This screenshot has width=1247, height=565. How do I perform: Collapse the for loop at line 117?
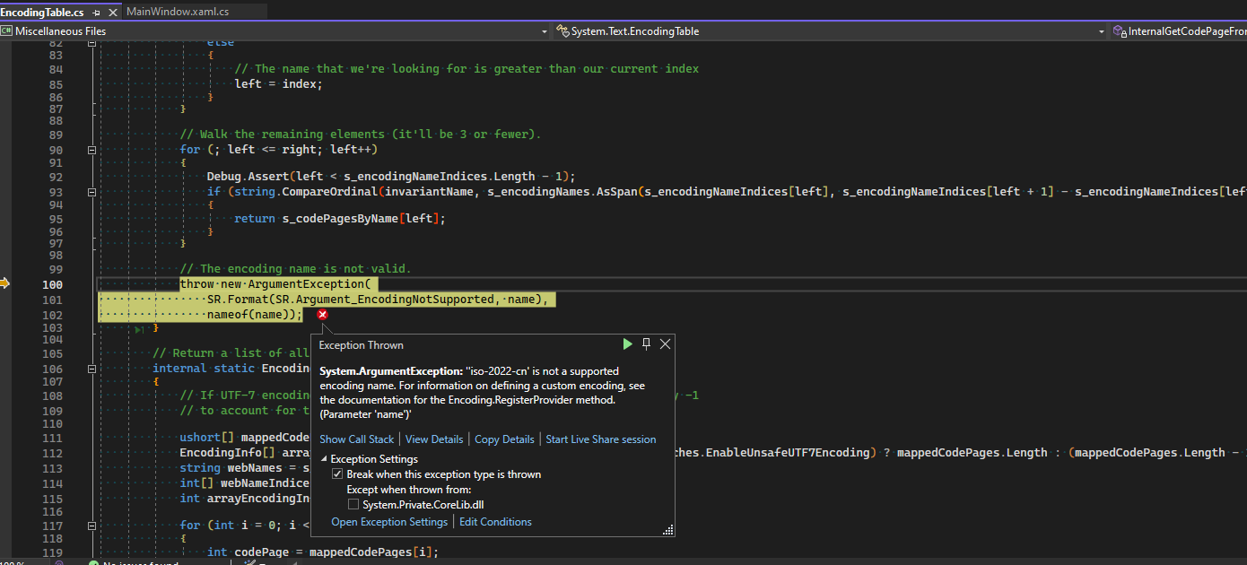point(92,526)
